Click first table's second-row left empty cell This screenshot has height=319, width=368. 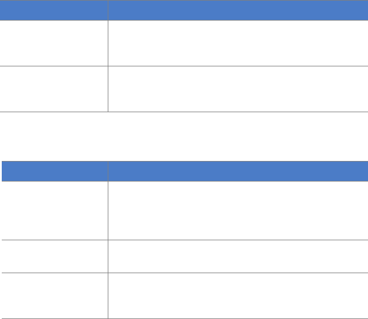pyautogui.click(x=54, y=89)
